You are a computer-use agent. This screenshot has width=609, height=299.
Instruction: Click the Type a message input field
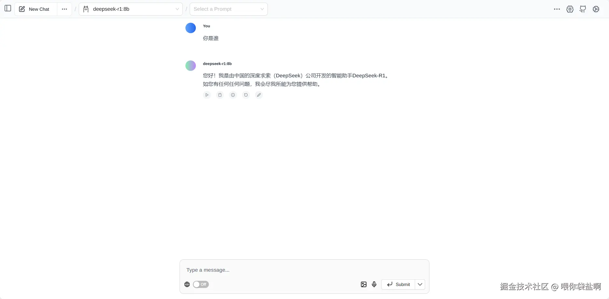click(304, 270)
